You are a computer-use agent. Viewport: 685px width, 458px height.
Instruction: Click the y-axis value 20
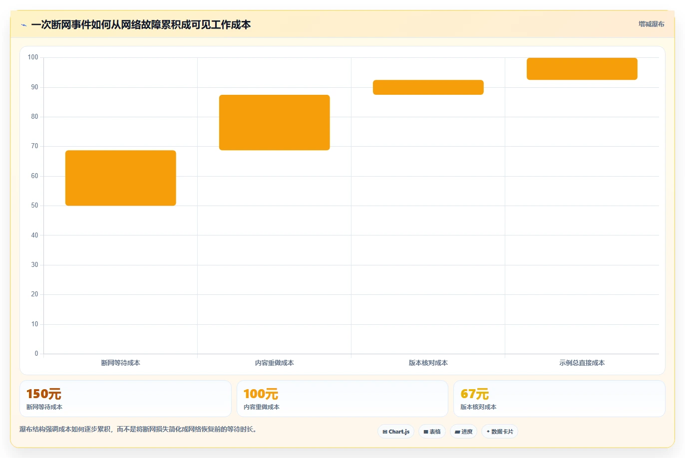pyautogui.click(x=34, y=294)
